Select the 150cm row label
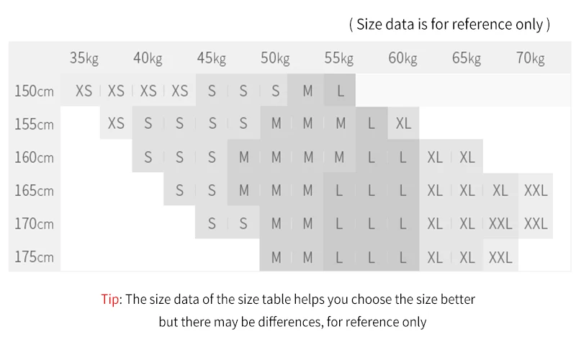This screenshot has height=360, width=576. tap(35, 91)
